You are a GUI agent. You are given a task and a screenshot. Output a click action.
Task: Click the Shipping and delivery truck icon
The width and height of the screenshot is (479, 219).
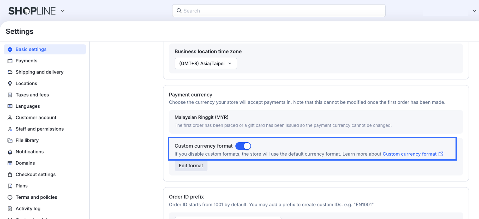(10, 72)
